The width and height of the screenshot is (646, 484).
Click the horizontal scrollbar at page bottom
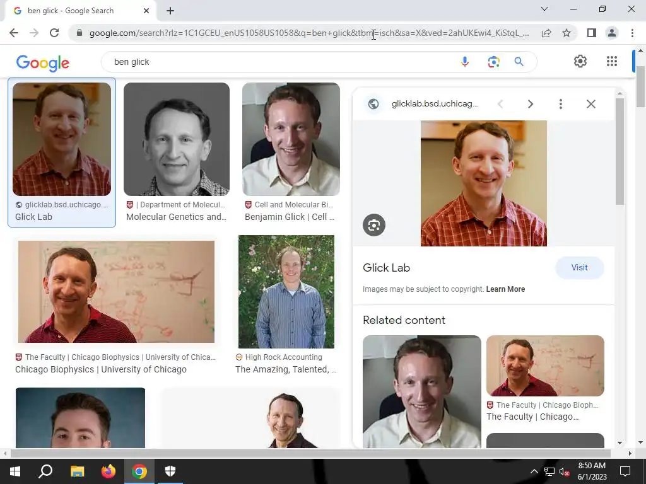pyautogui.click(x=310, y=454)
